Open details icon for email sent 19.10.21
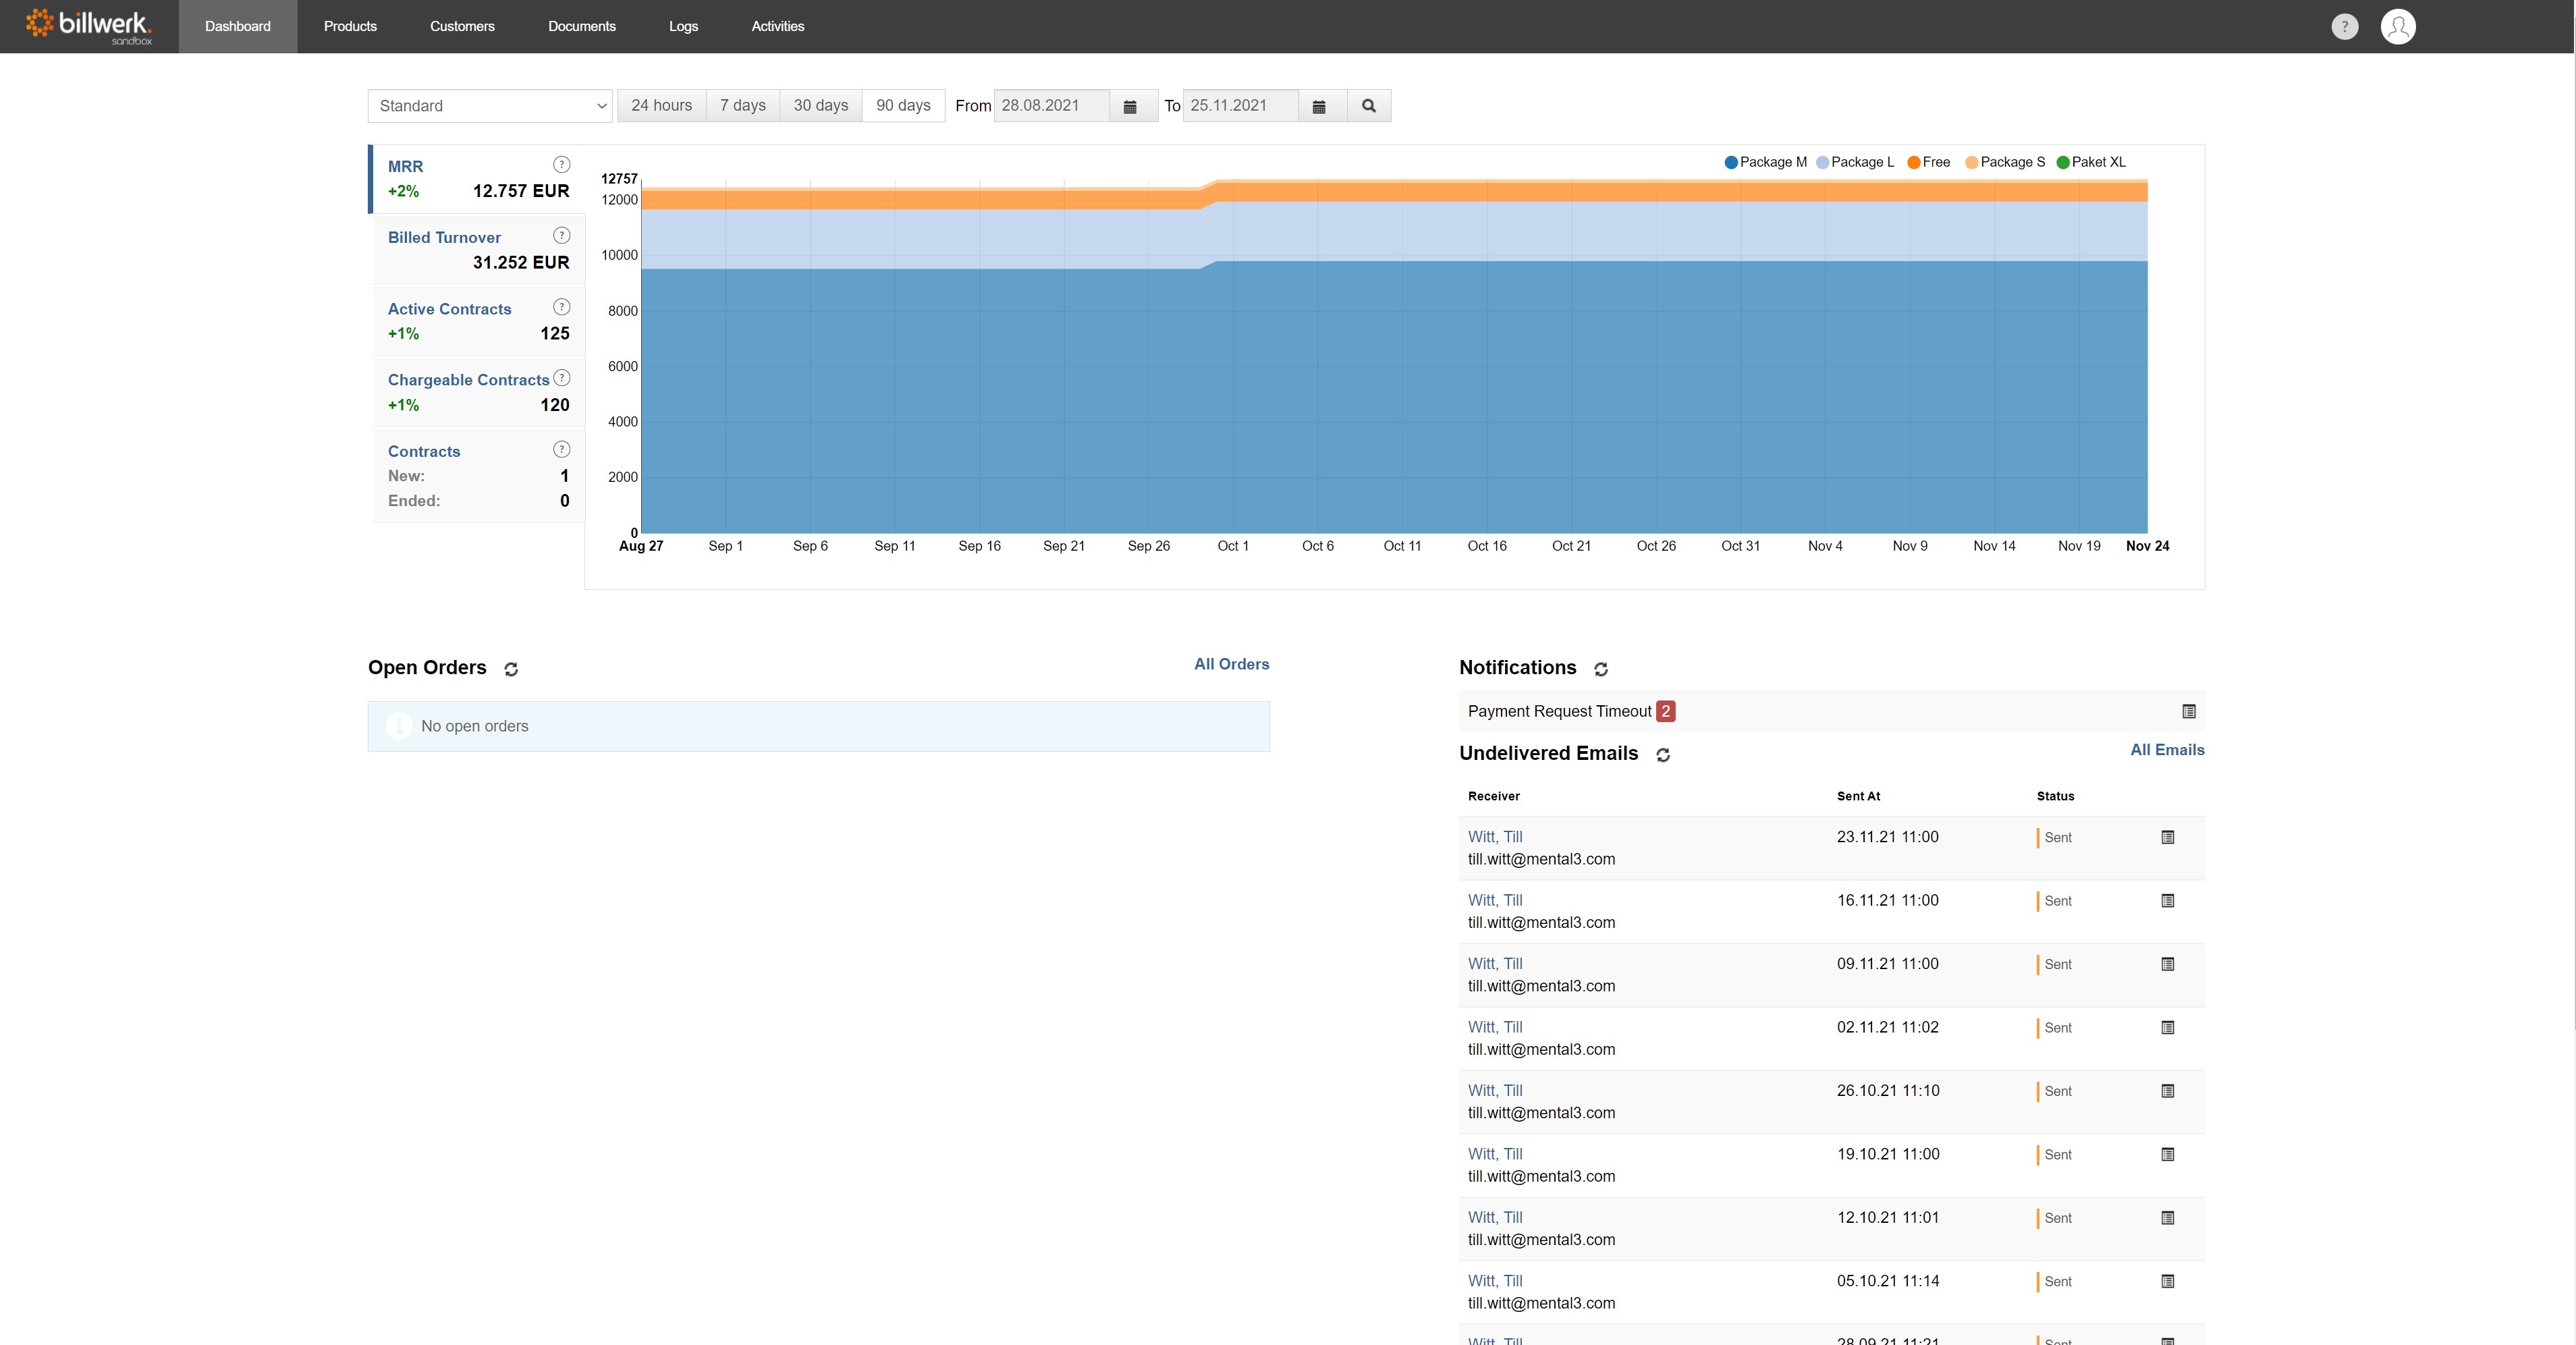The image size is (2576, 1345). point(2168,1155)
